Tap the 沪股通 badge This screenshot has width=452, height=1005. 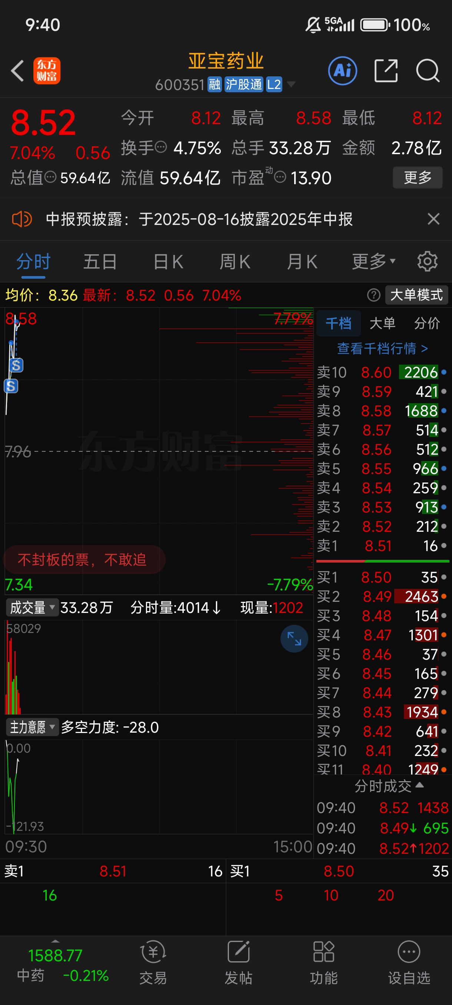[x=244, y=84]
